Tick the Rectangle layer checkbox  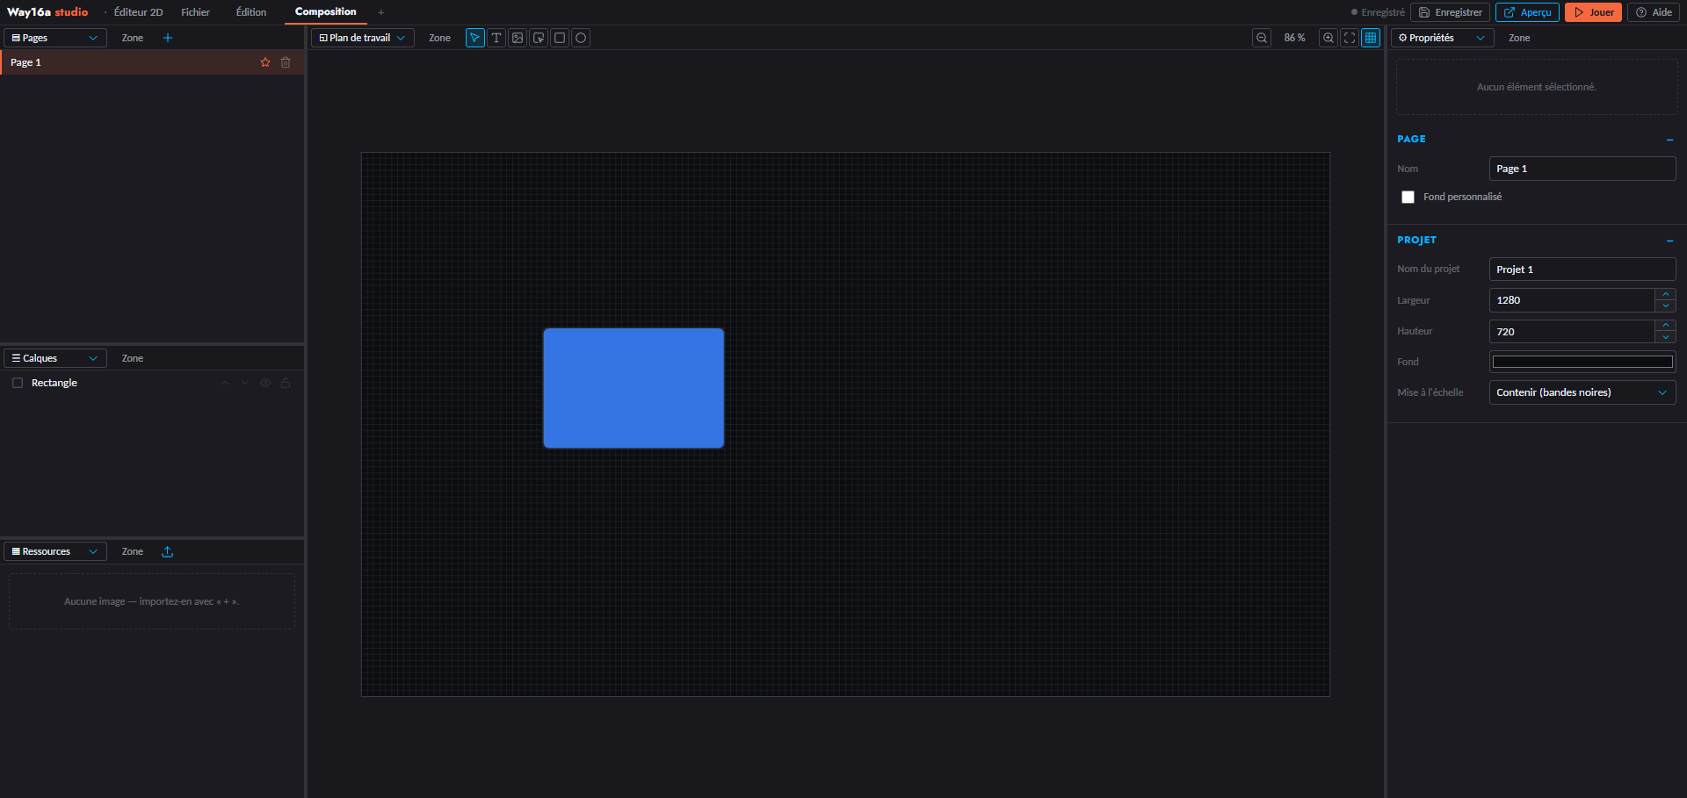18,383
